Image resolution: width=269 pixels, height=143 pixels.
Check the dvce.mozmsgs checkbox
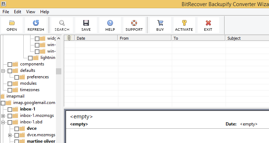click(x=16, y=135)
